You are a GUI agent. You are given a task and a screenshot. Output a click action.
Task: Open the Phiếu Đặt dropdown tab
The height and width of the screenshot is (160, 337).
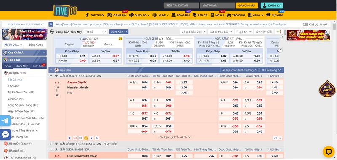13,45
